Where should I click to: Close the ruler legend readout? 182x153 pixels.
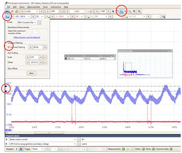point(114,56)
